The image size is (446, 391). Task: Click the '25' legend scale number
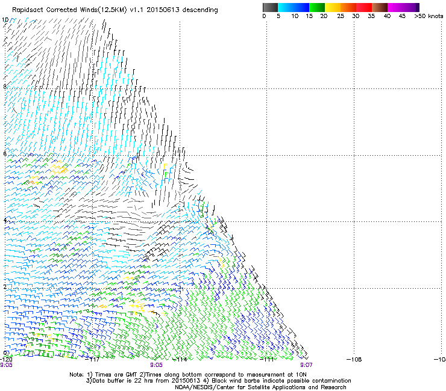(341, 16)
